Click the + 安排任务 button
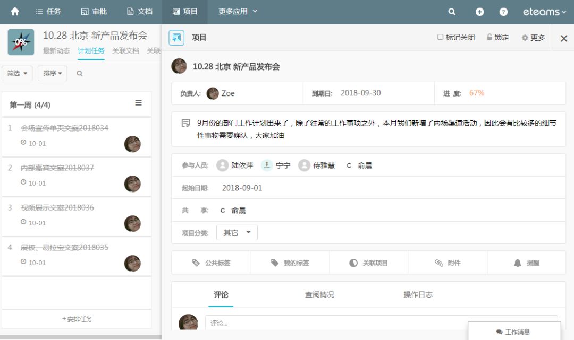This screenshot has width=574, height=340. pyautogui.click(x=77, y=319)
